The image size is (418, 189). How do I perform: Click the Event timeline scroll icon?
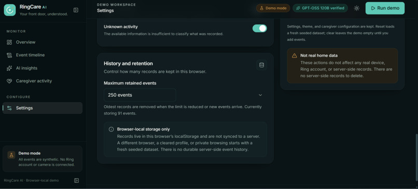(9, 55)
